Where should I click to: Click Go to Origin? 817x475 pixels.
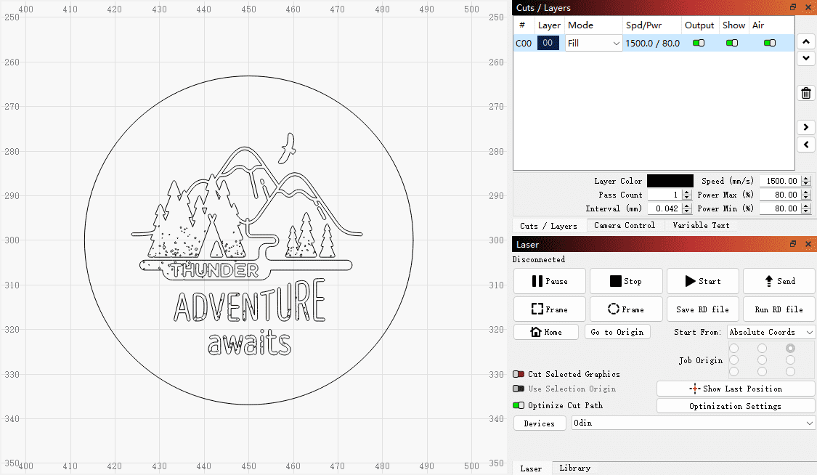pyautogui.click(x=617, y=332)
